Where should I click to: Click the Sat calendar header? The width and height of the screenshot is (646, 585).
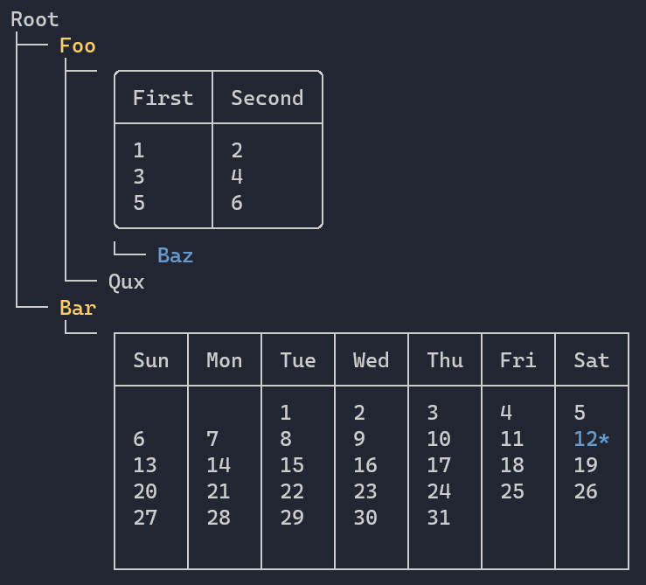coord(591,360)
